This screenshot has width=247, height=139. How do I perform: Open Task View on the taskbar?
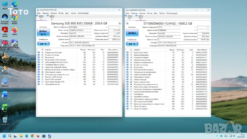click(x=15, y=136)
